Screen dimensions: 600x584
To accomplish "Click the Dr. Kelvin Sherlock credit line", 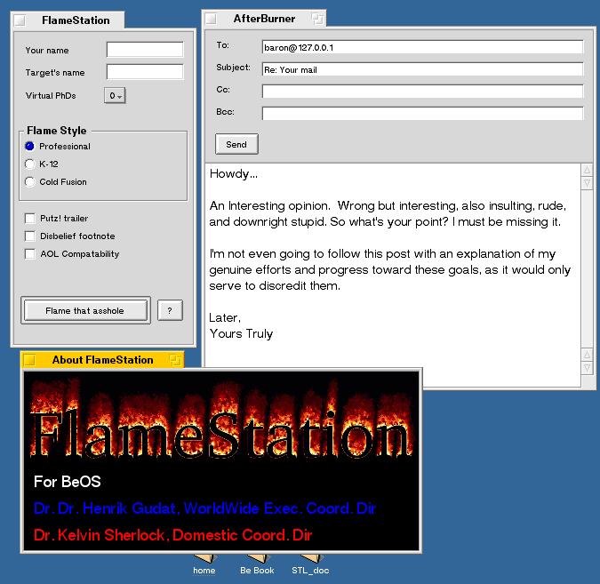I will (173, 534).
